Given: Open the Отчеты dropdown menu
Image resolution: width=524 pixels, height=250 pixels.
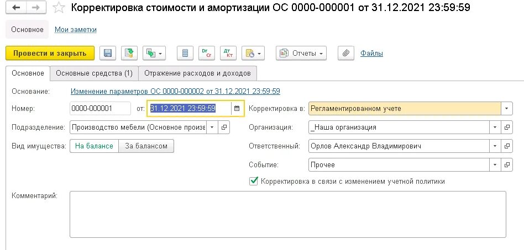Looking at the screenshot, I should click(x=301, y=53).
